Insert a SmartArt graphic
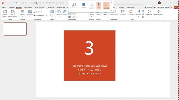Viewport: 179px width, 100px height. click(x=72, y=14)
